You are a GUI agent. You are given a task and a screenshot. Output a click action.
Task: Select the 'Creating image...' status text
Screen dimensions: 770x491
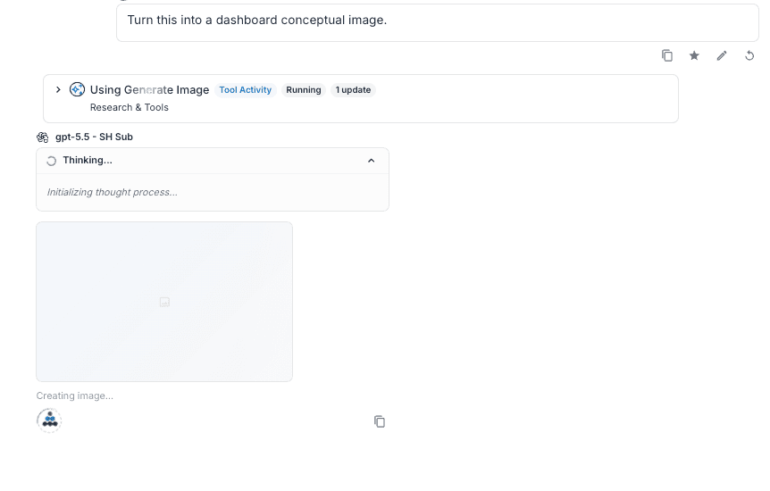[75, 395]
